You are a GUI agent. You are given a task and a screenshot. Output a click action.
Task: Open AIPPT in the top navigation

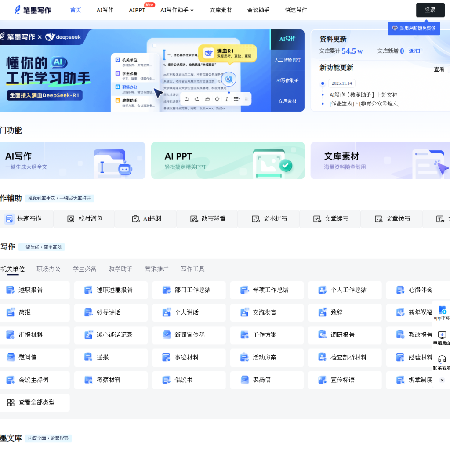coord(137,10)
